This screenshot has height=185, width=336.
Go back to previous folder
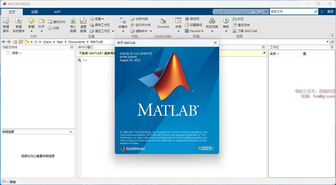click(x=4, y=42)
